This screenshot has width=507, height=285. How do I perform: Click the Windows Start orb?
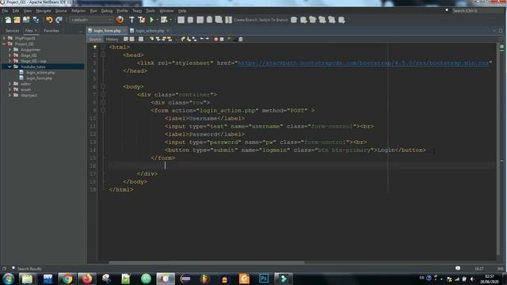click(8, 279)
